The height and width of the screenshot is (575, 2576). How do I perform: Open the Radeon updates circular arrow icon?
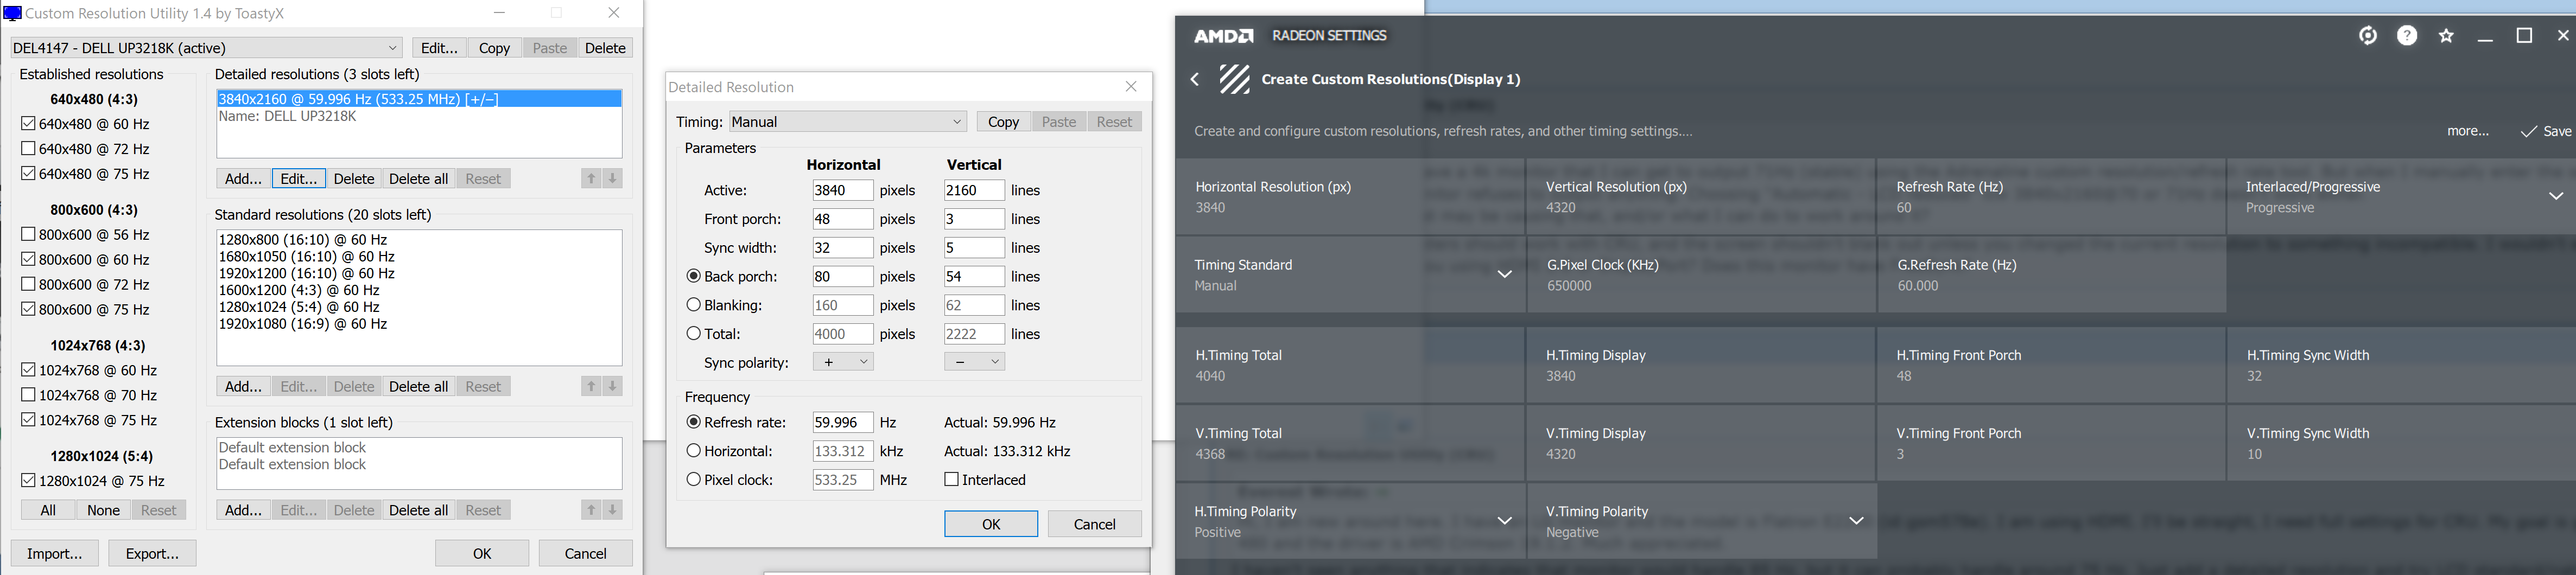[x=2367, y=36]
